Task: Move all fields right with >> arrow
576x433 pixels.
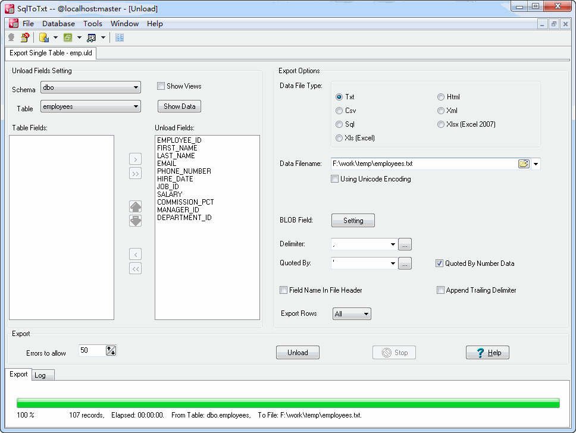Action: pos(136,173)
